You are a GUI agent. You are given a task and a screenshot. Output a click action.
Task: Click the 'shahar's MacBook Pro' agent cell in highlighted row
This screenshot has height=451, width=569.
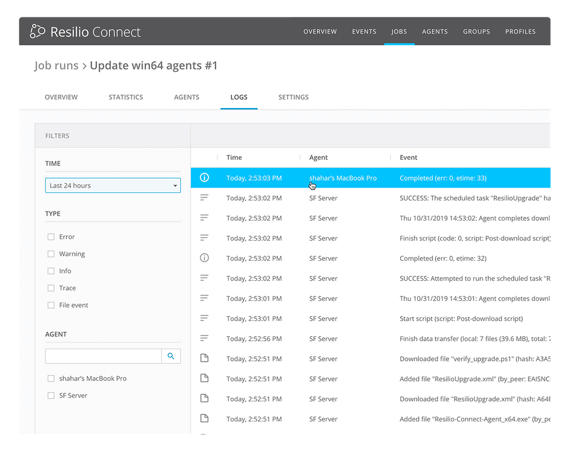(x=343, y=178)
